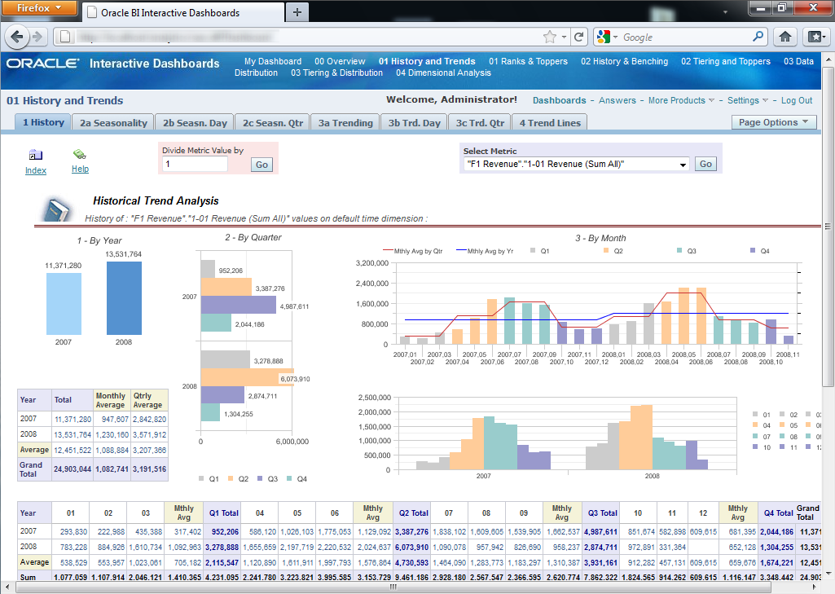
Task: Bookmark page with star icon
Action: (551, 37)
